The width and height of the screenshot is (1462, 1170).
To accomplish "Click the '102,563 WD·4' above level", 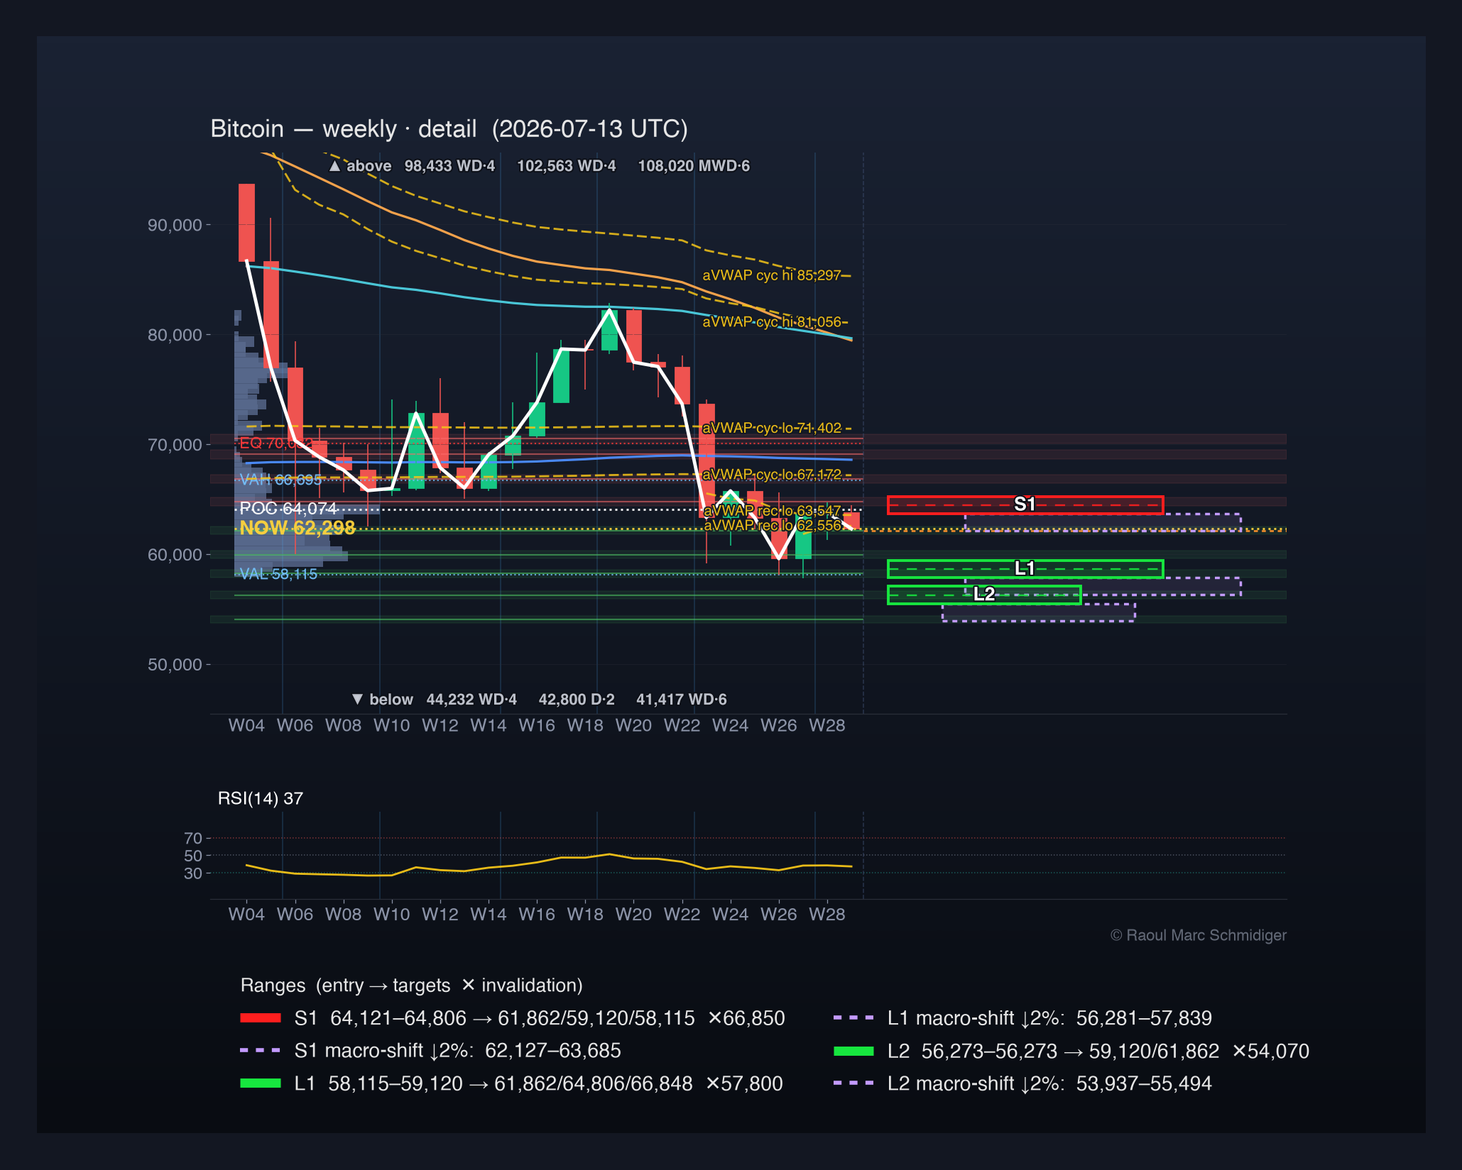I will 566,166.
